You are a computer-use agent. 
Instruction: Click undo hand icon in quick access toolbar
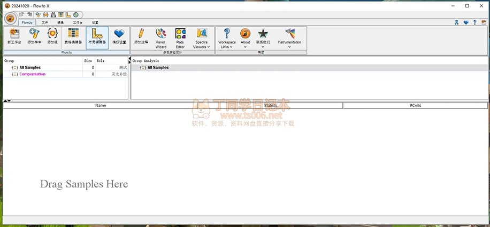tap(22, 14)
